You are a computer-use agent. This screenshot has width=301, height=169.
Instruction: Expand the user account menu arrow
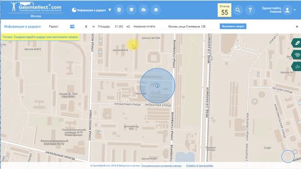click(295, 10)
